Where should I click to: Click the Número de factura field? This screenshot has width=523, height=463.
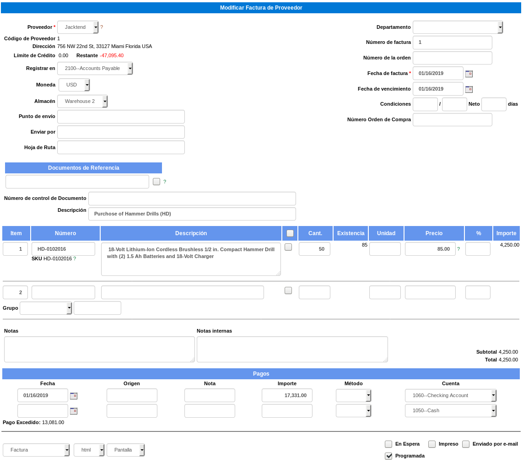pos(452,43)
